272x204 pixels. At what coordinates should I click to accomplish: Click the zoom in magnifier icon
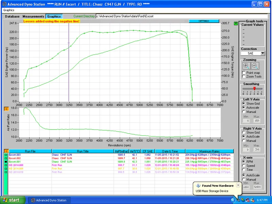click(246, 66)
